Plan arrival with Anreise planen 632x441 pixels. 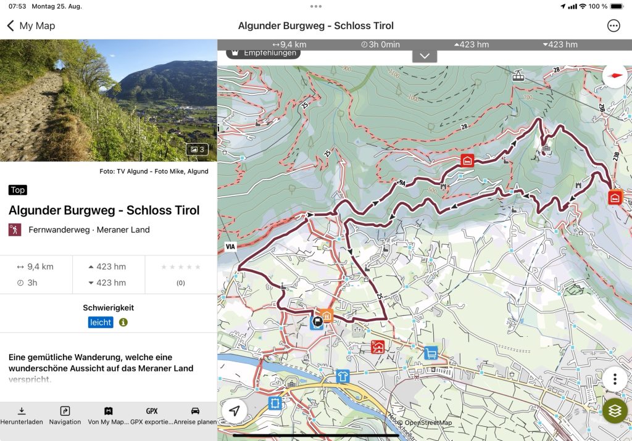tap(195, 415)
